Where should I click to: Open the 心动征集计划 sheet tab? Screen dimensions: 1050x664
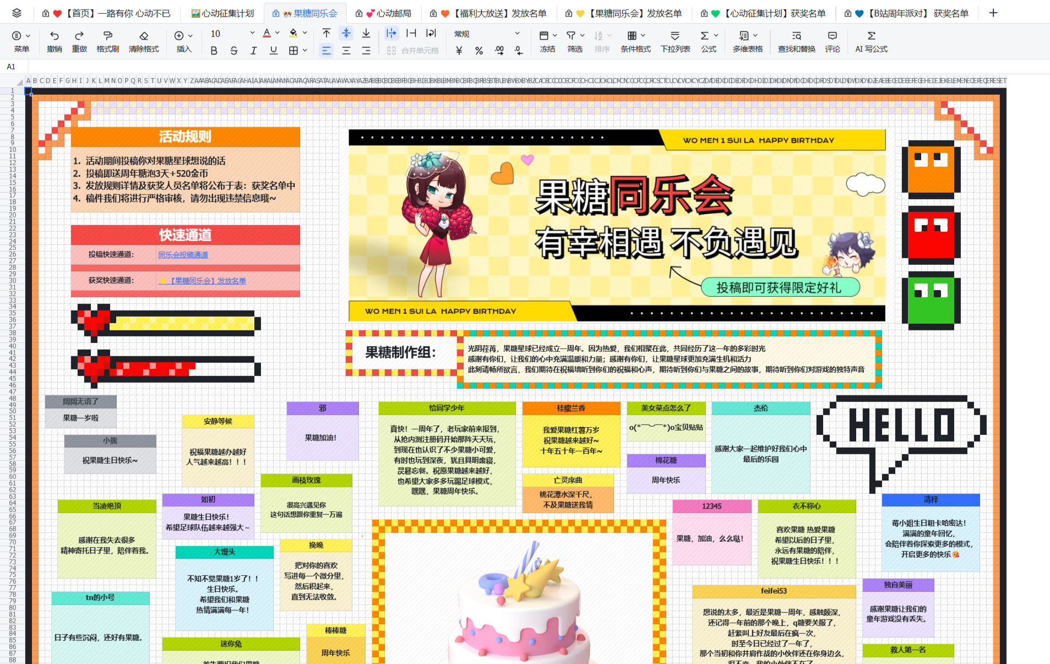(x=223, y=13)
